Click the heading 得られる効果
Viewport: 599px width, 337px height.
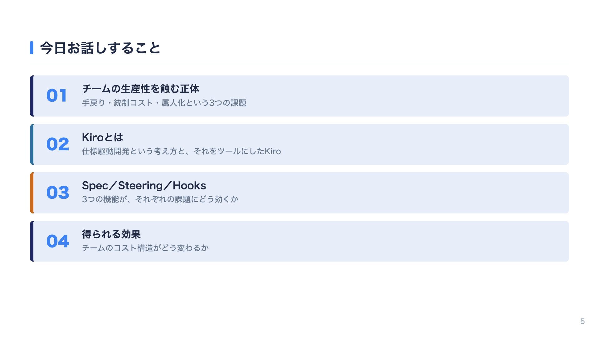[111, 234]
